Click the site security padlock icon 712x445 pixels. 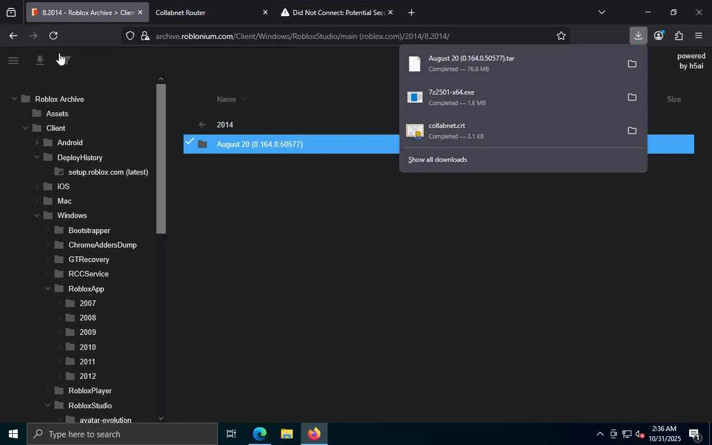(145, 36)
